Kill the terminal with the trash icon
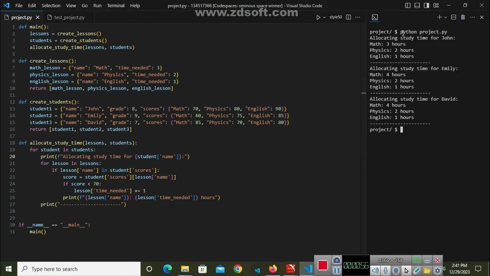490x276 pixels. point(463,17)
